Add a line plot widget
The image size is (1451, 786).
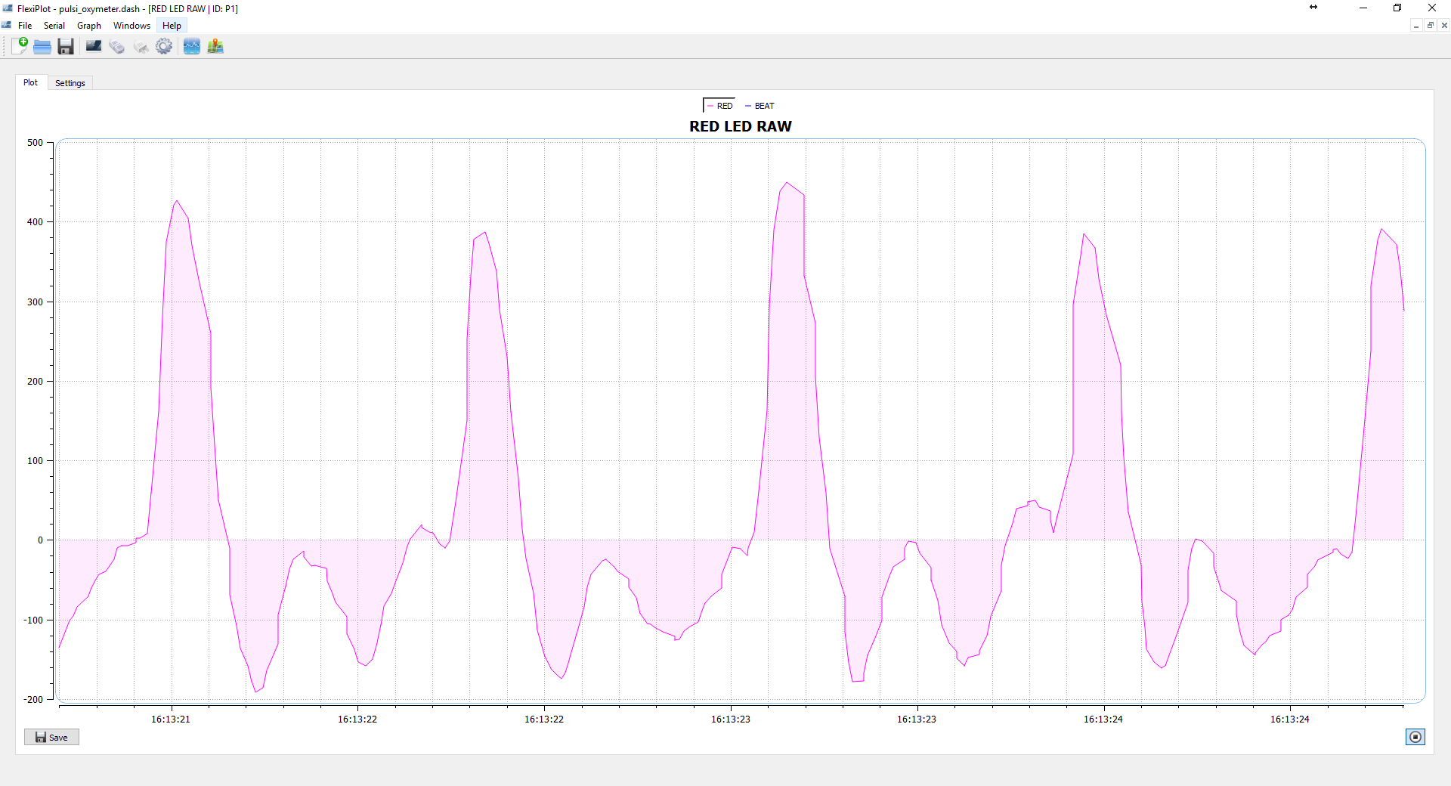pyautogui.click(x=191, y=46)
